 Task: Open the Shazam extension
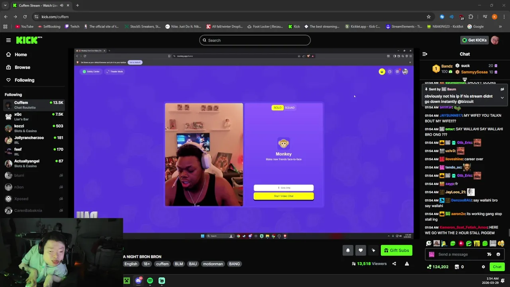point(442,17)
